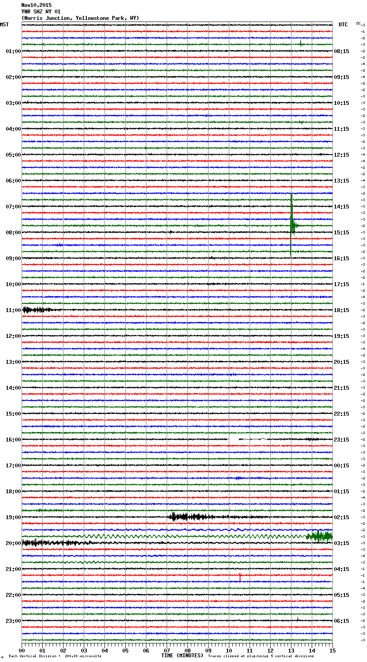Viewport: 367px width, 662px height.
Task: Select the 02:00 MST time label
Action: click(x=13, y=77)
